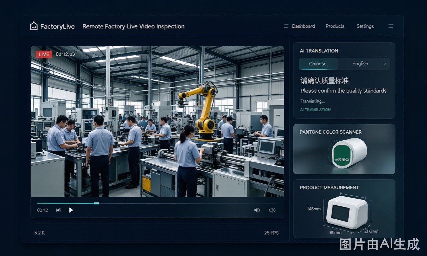Open the Settings menu item
427x256 pixels.
(x=365, y=26)
